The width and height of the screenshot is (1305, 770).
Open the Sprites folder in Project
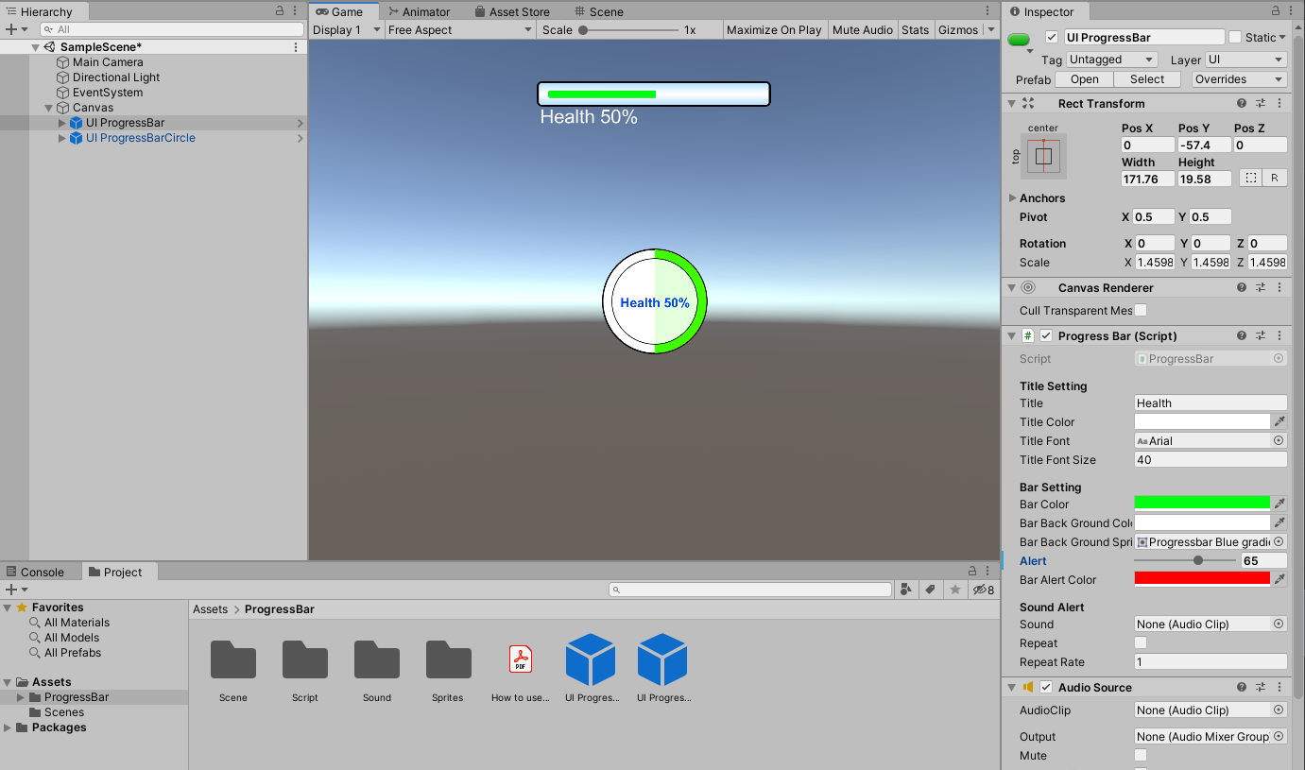click(448, 668)
